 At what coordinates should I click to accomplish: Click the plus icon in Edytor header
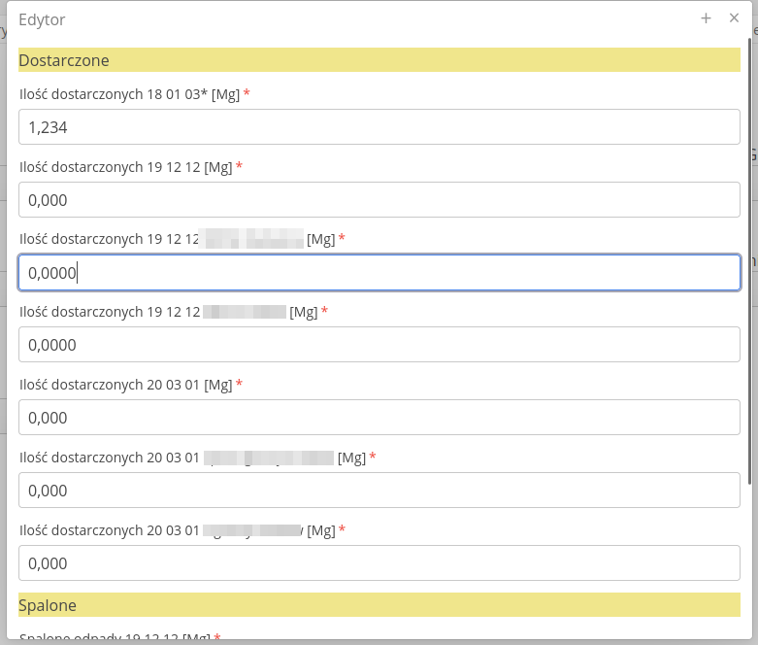tap(706, 18)
